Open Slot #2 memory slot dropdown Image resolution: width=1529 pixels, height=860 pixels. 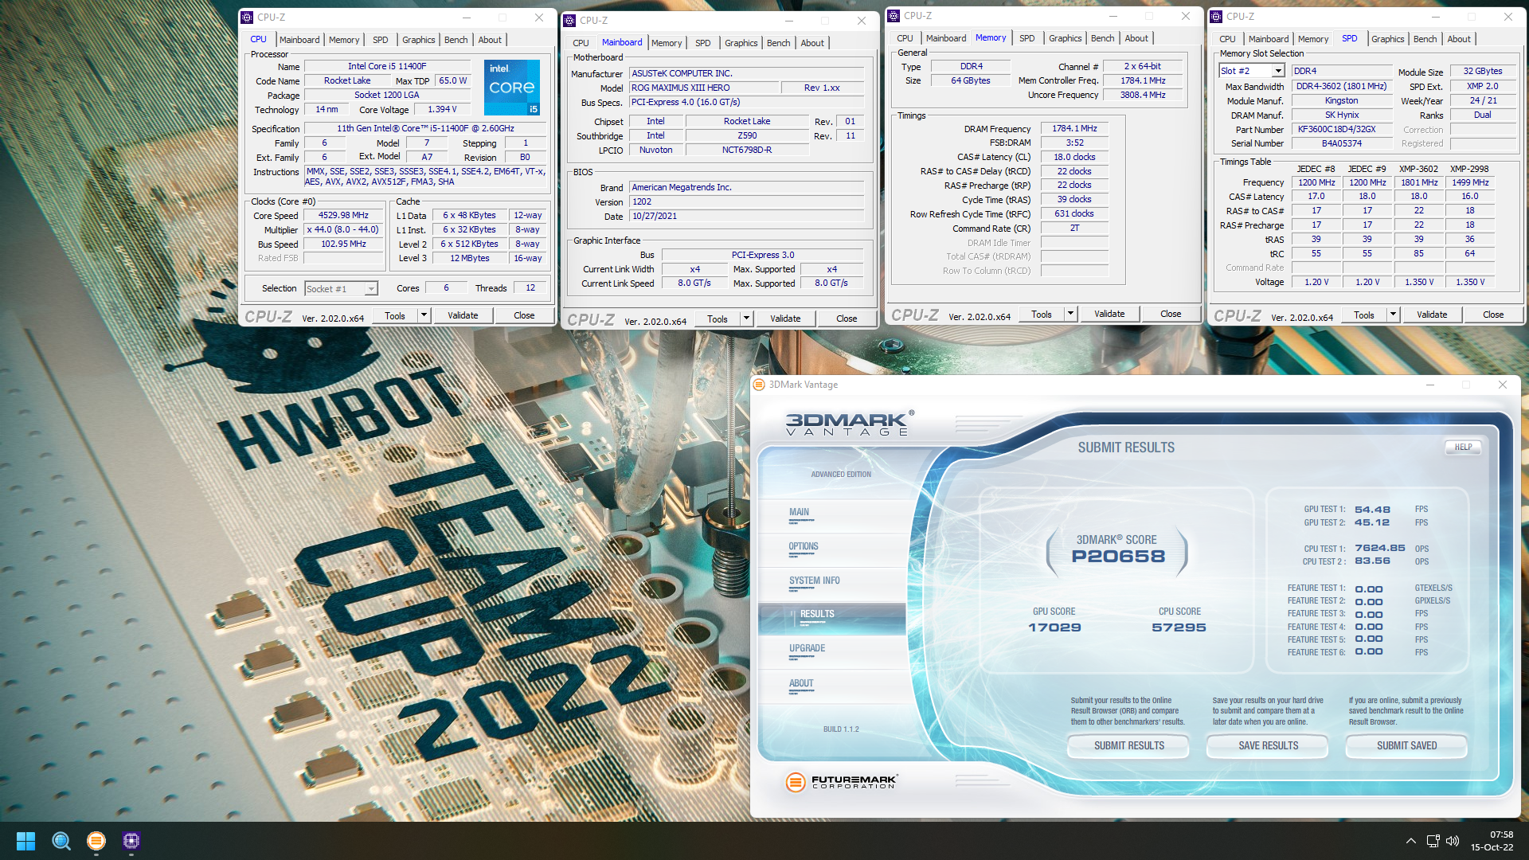(x=1278, y=71)
